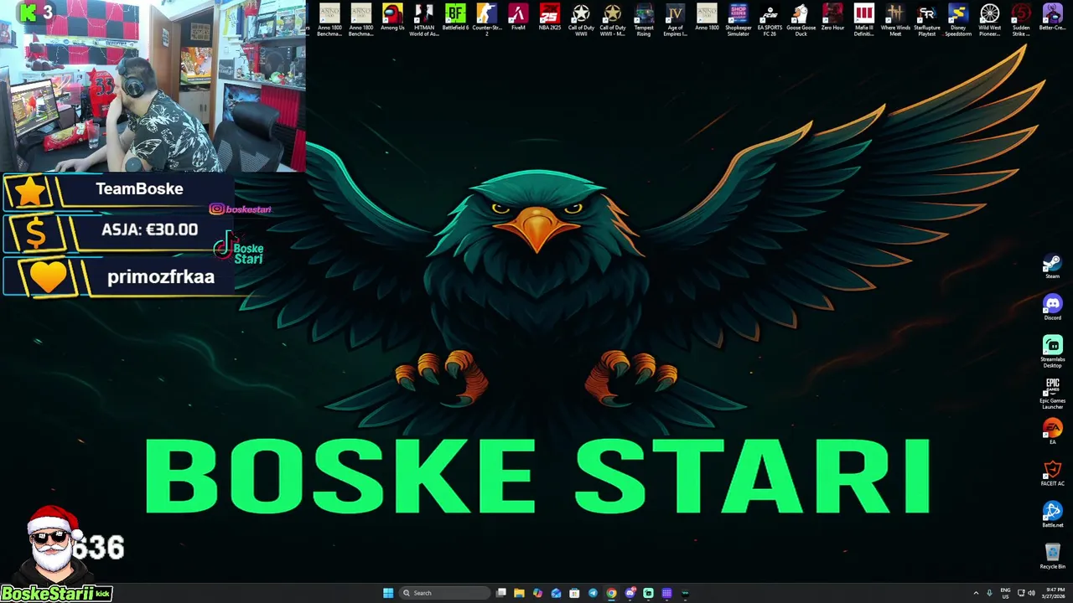Open the Disney Speedstorm shortcut
Viewport: 1073px width, 603px height.
pos(958,20)
